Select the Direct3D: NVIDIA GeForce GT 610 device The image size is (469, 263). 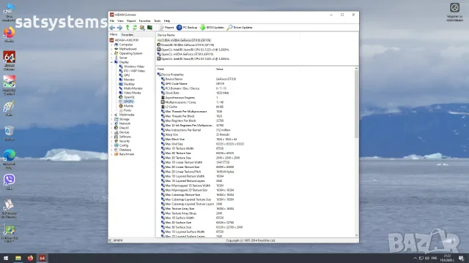point(185,45)
